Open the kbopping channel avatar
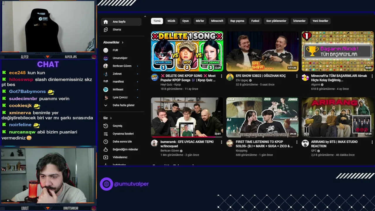Viewport: 375px width, 211px height. pos(230,143)
